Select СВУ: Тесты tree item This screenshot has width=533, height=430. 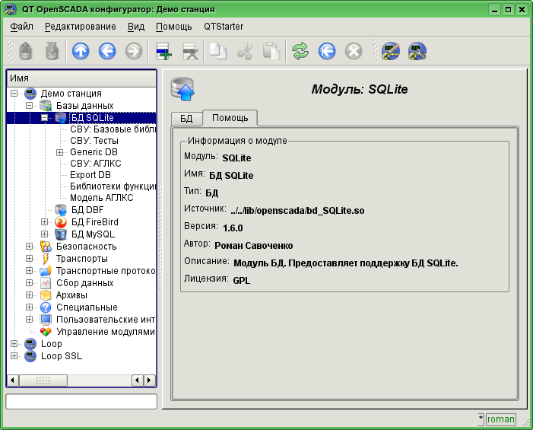coord(94,141)
